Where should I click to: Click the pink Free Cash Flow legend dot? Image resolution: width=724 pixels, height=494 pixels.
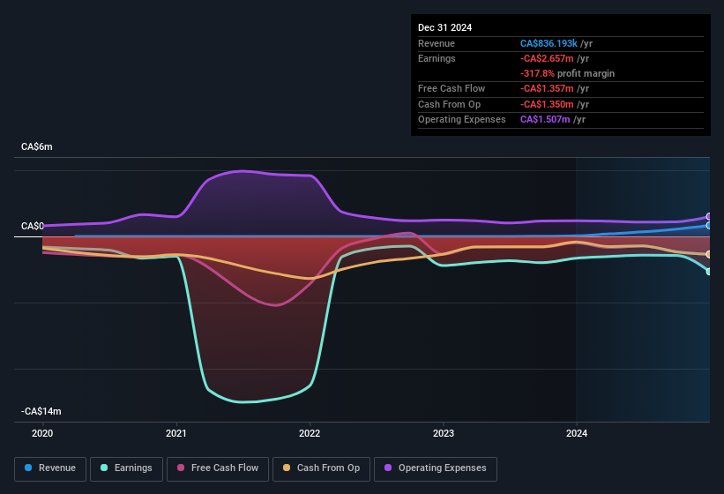click(181, 468)
